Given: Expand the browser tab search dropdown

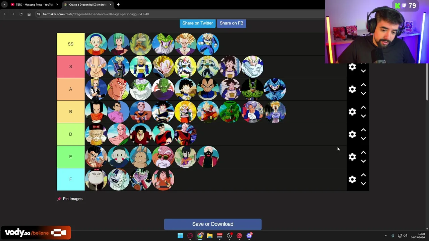Looking at the screenshot, I should tap(4, 5).
